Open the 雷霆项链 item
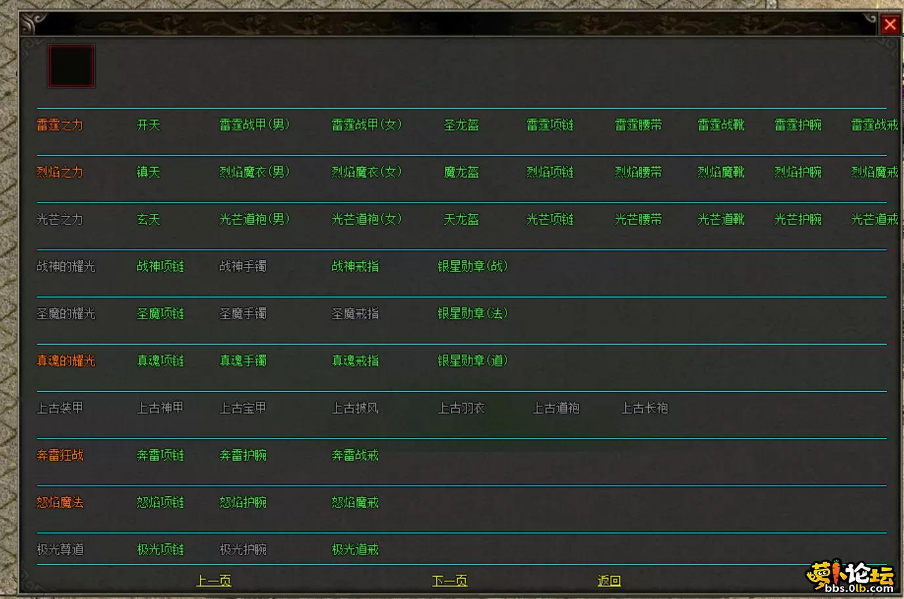Viewport: 904px width, 599px height. (x=550, y=125)
